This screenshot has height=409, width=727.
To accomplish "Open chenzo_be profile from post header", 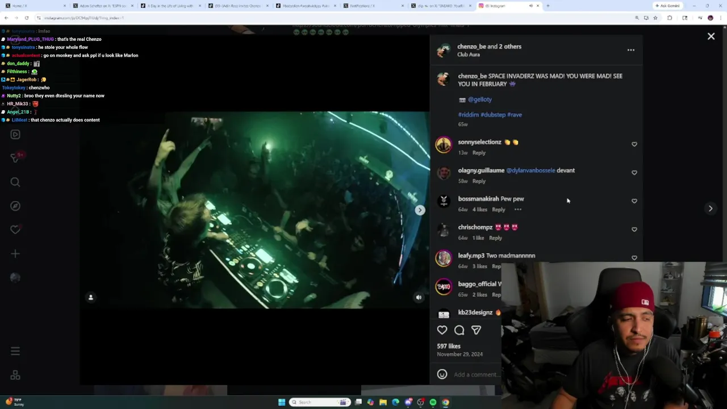I will coord(473,47).
